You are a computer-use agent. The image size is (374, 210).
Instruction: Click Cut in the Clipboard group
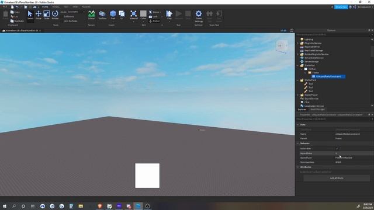(x=14, y=16)
